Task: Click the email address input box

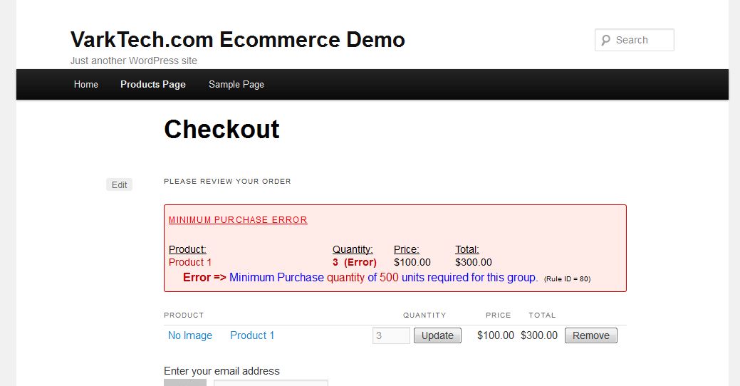Action: pos(271,382)
